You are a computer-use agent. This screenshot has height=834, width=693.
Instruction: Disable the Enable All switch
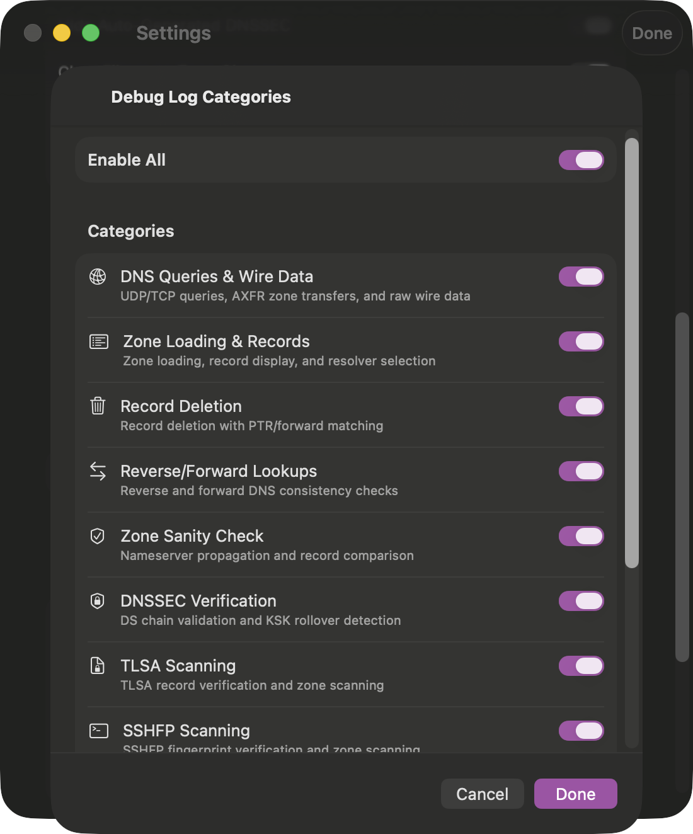click(x=581, y=160)
